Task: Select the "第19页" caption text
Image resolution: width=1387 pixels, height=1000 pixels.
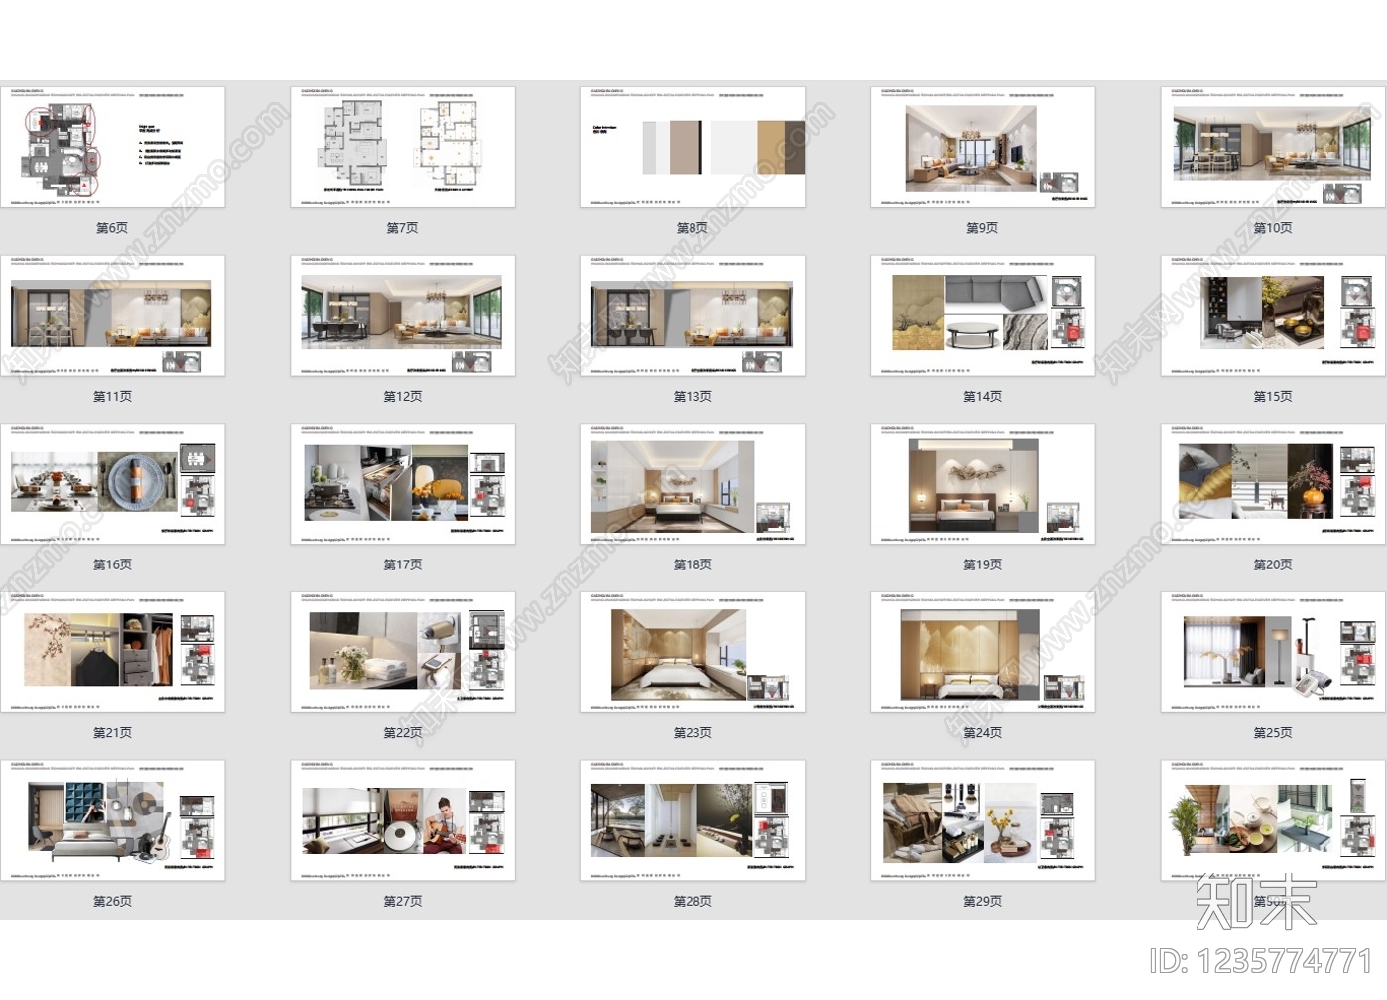Action: [x=983, y=565]
